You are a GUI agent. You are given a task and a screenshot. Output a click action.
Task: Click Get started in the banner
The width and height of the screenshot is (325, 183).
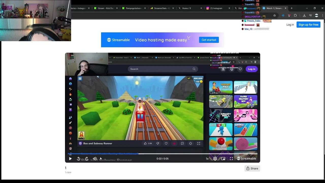[209, 40]
